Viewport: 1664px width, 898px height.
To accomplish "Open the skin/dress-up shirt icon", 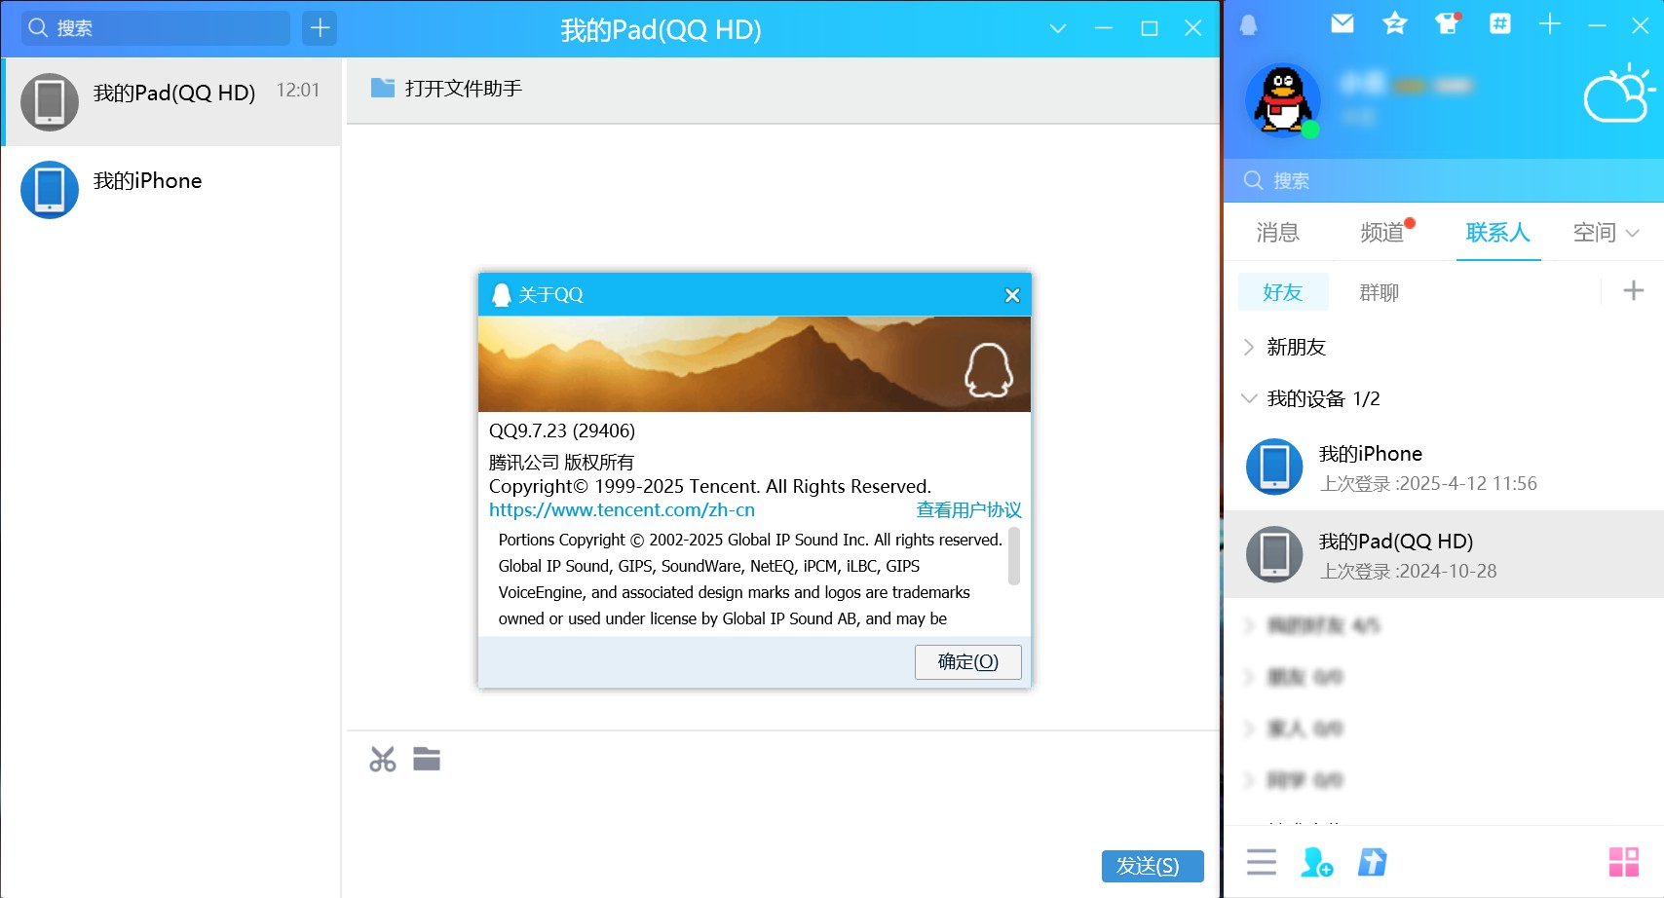I will 1448,23.
